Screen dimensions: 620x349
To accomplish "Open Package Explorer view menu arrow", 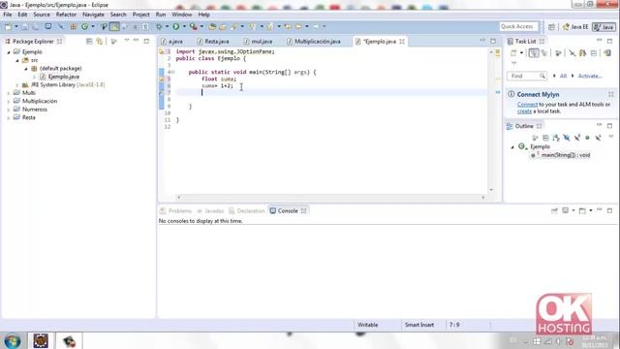I will coord(127,41).
